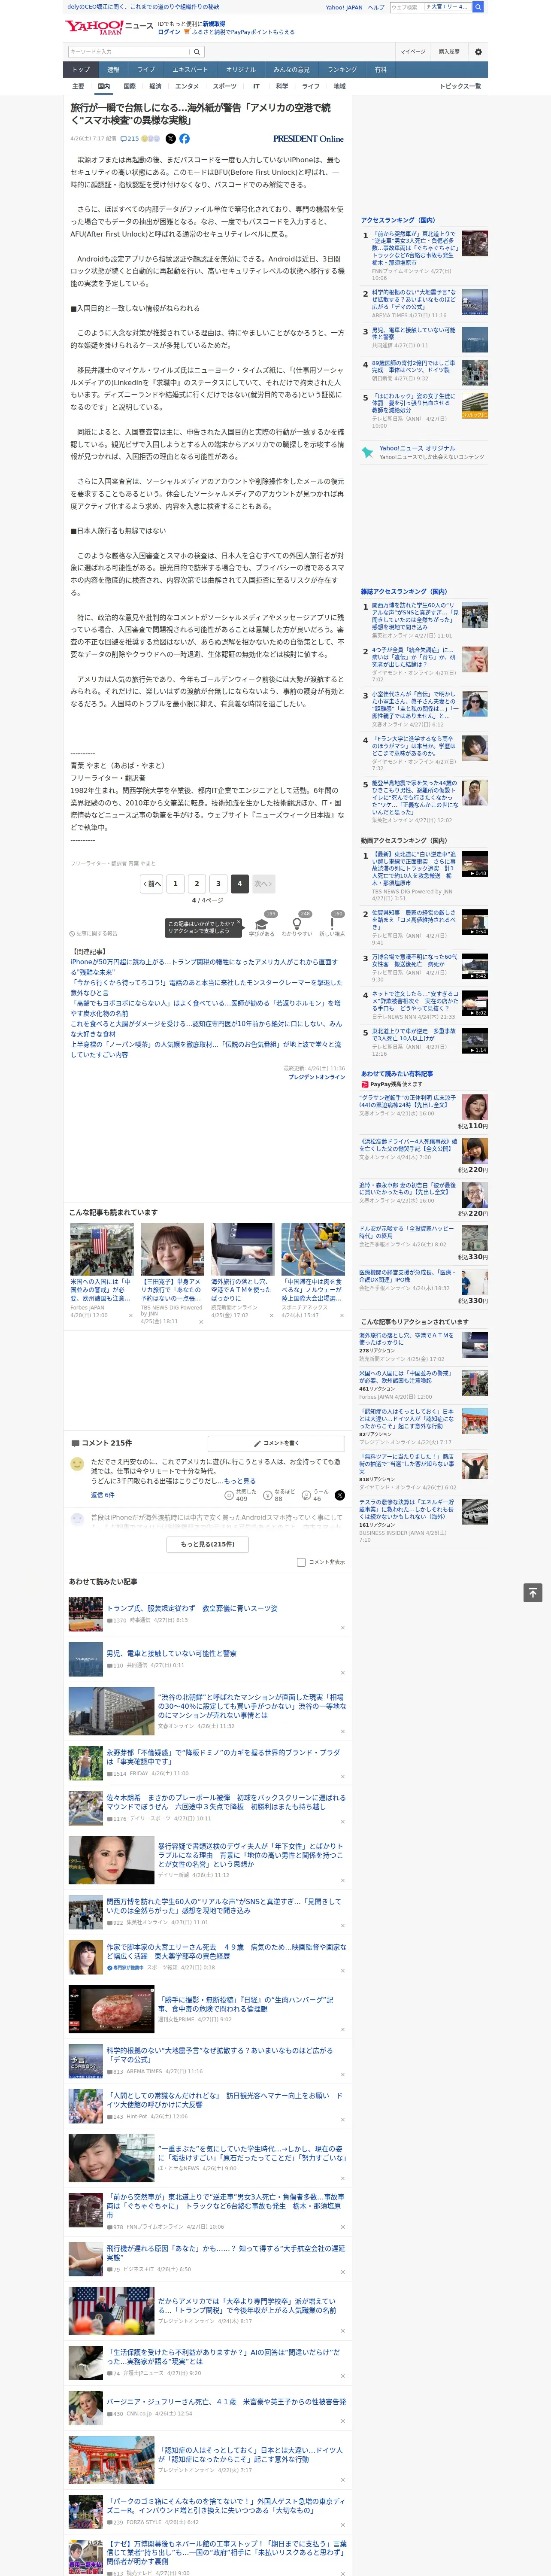Screen dimensions: 551x2576
Task: Click the PRESIDENT Online logo
Action: 308,139
